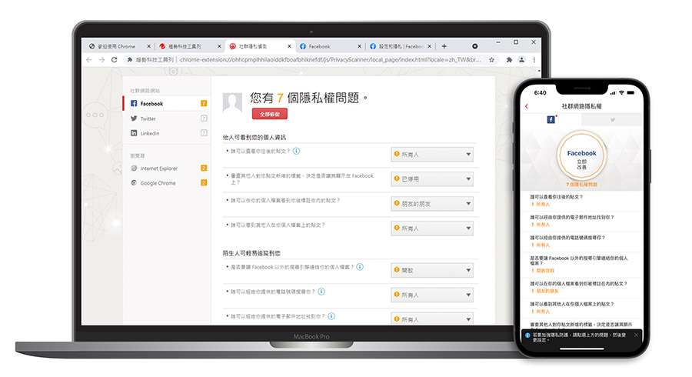Viewport: 692px width, 377px height.
Task: Tap the phone number search item on phone
Action: pyautogui.click(x=582, y=241)
